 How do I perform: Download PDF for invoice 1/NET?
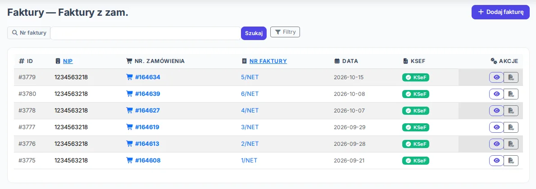coord(511,161)
